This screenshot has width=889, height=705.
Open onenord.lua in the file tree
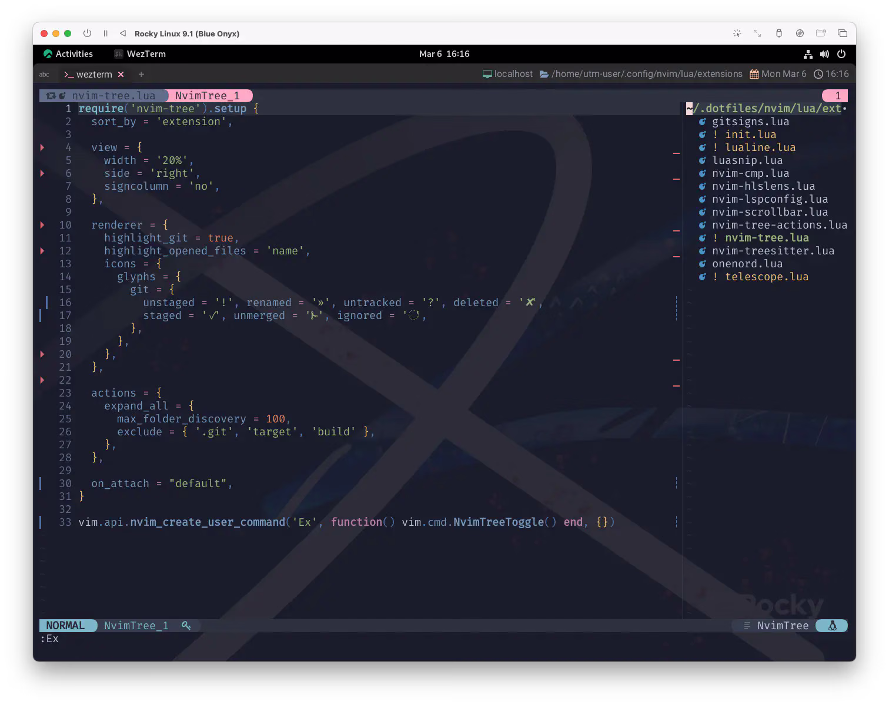[x=747, y=264]
